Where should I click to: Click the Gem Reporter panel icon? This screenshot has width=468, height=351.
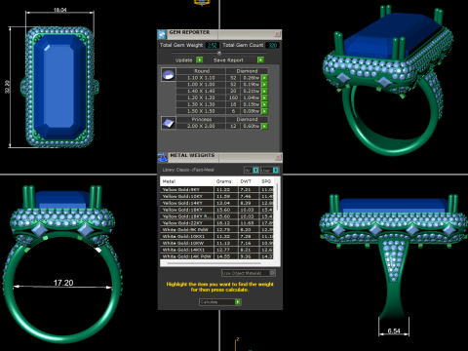[162, 34]
